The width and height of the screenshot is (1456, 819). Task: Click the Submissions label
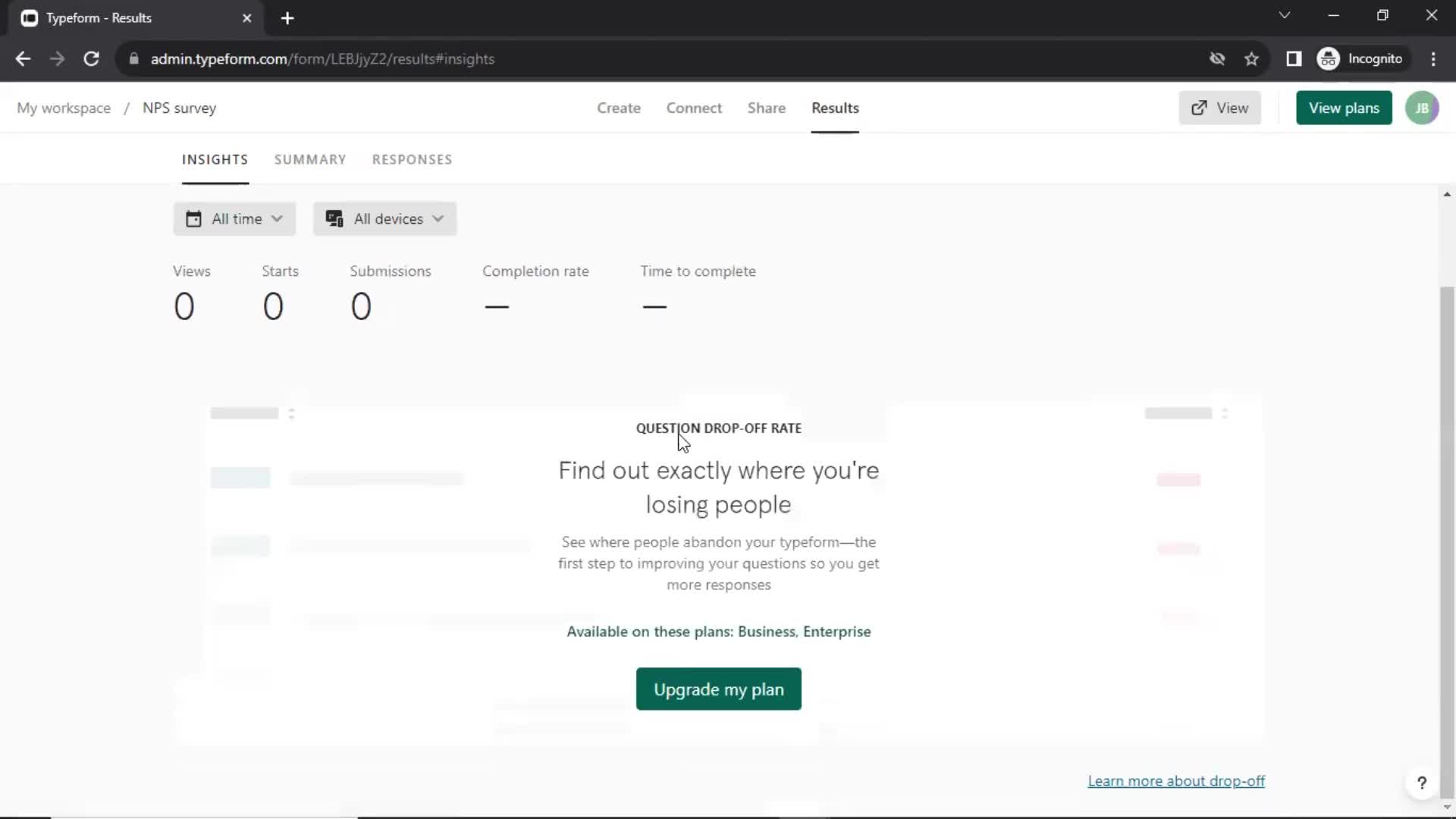390,271
